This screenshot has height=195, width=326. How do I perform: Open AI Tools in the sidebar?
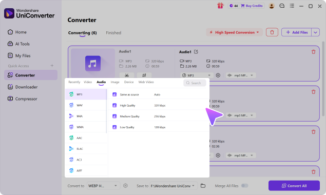pyautogui.click(x=18, y=44)
